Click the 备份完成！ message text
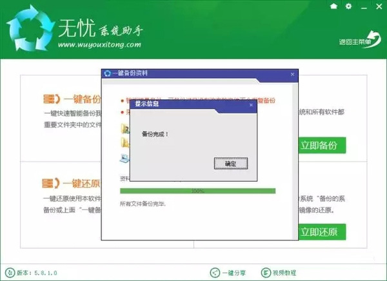 (x=155, y=134)
